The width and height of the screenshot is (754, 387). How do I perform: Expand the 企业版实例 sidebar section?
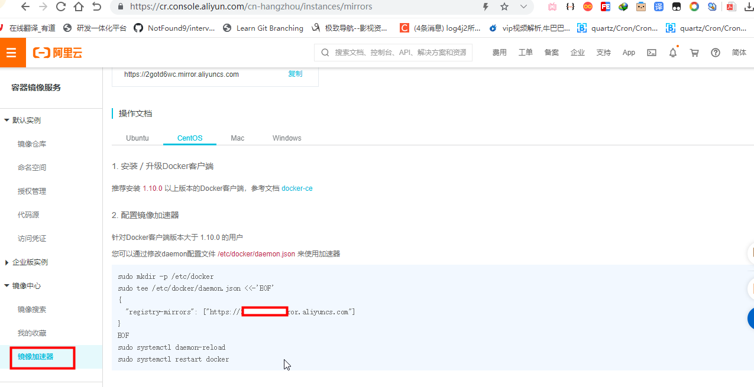click(31, 262)
